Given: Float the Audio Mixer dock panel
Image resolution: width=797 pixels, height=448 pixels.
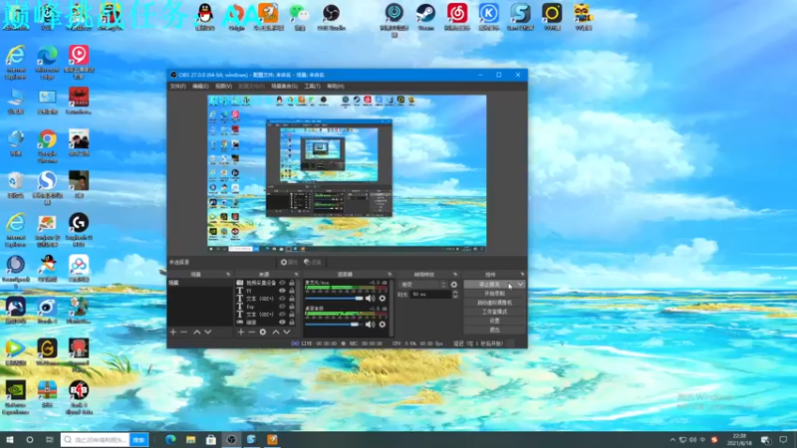Looking at the screenshot, I should (x=390, y=275).
